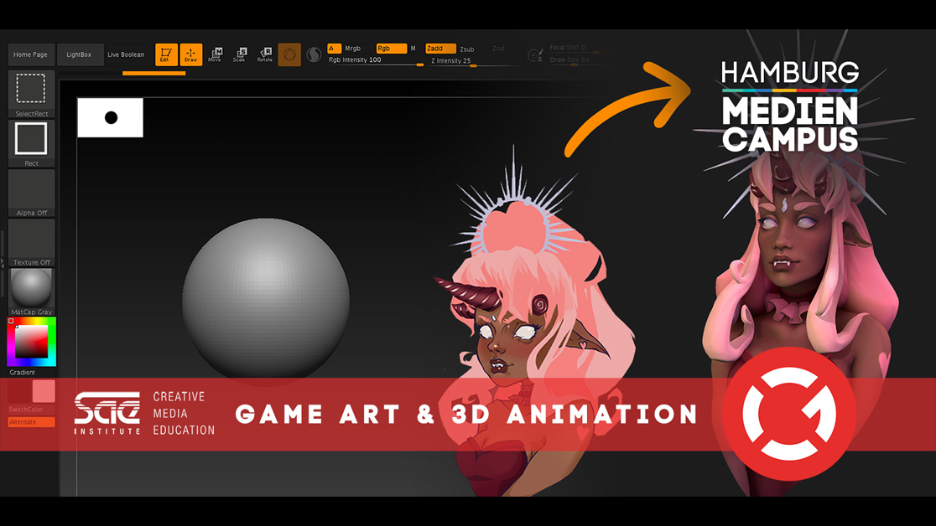Open the Home Page button
Image resolution: width=936 pixels, height=526 pixels.
(31, 54)
